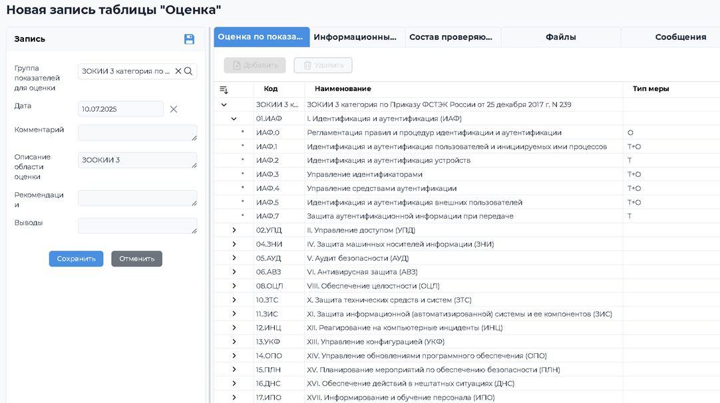Click the tree sort icon in table header
The height and width of the screenshot is (403, 720).
coord(224,90)
